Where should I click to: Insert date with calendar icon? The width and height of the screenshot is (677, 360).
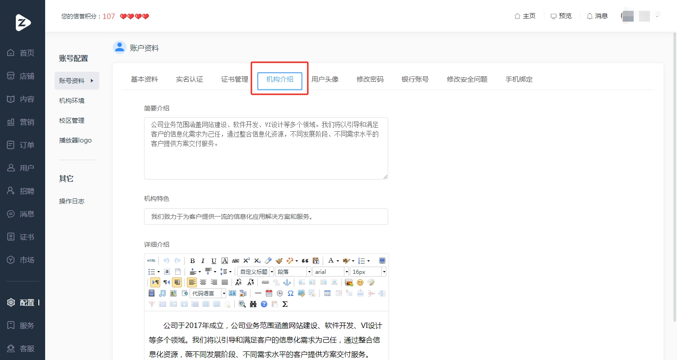pos(269,293)
